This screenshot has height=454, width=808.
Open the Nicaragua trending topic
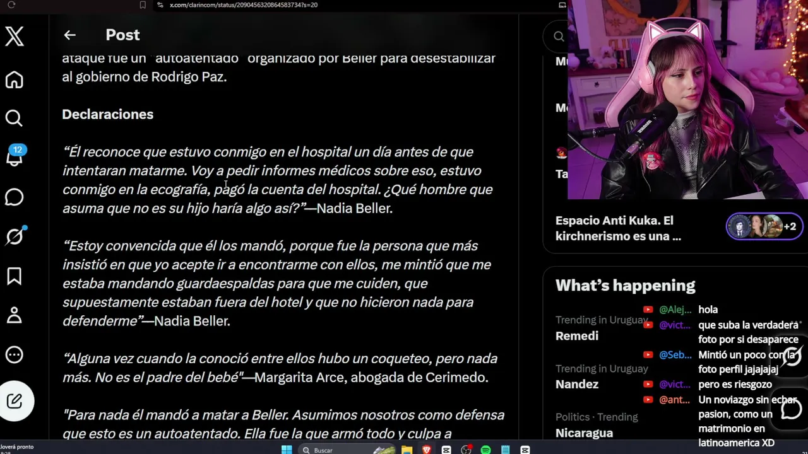(584, 433)
